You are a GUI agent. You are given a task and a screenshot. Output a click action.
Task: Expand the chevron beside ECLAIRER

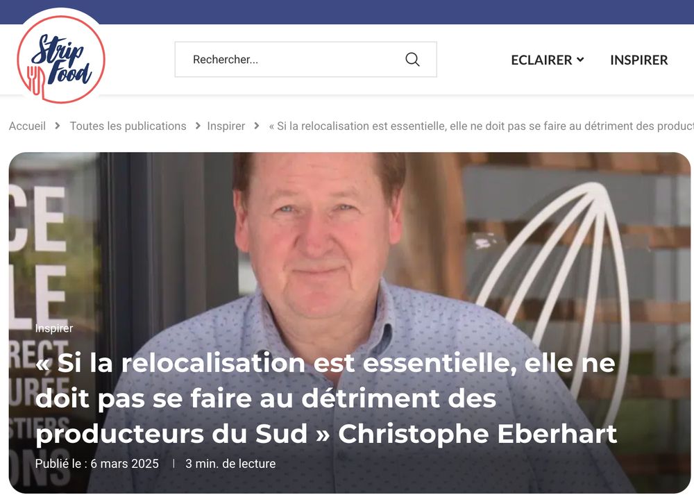click(x=580, y=59)
